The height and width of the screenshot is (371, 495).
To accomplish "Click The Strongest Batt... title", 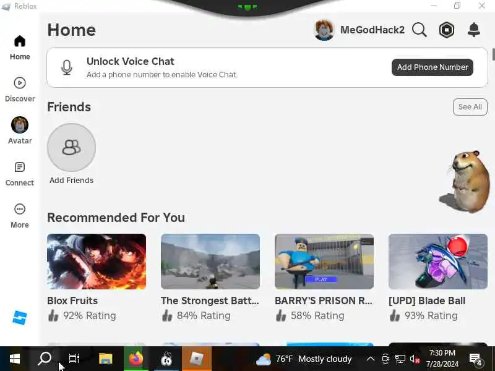I will pyautogui.click(x=210, y=301).
